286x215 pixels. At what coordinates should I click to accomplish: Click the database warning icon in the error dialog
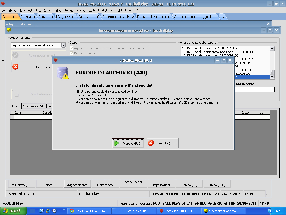point(63,73)
